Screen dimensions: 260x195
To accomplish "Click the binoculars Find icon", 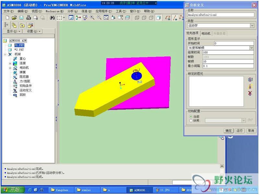I will click(x=52, y=17).
